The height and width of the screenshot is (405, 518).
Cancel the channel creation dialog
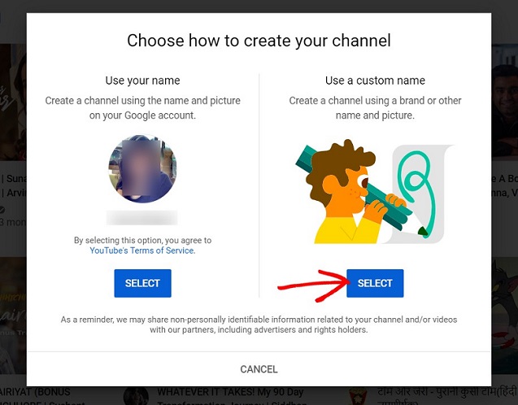click(259, 369)
